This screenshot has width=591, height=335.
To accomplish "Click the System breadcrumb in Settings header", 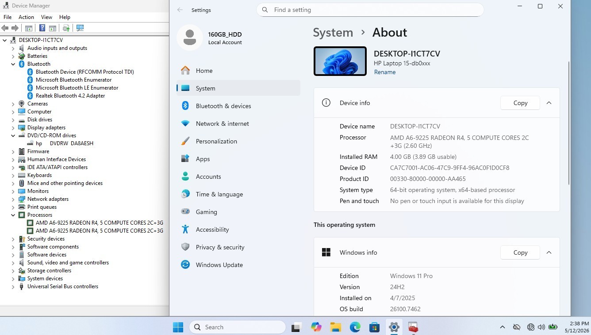I will (333, 33).
